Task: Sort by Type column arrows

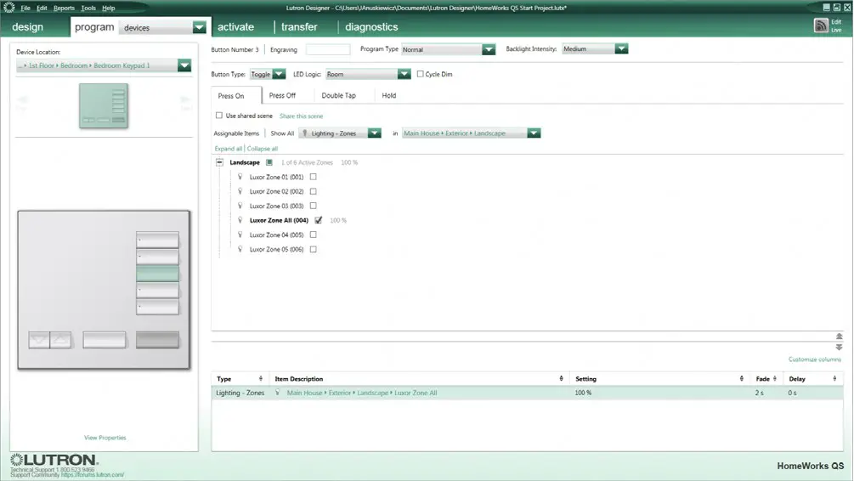Action: click(x=260, y=378)
